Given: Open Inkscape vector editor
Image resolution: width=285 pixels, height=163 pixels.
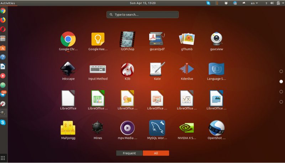Looking at the screenshot, I should (68, 69).
